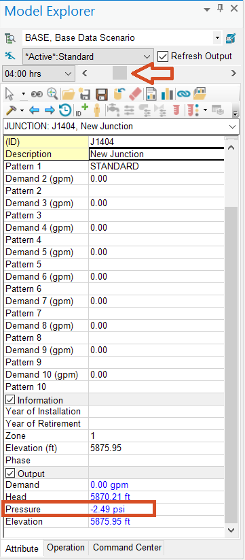Click the Phase attribute row
Screen dimensions: 245x560
click(x=114, y=460)
